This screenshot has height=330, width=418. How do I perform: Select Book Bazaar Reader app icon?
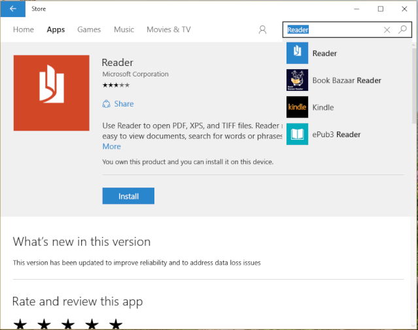coord(297,80)
